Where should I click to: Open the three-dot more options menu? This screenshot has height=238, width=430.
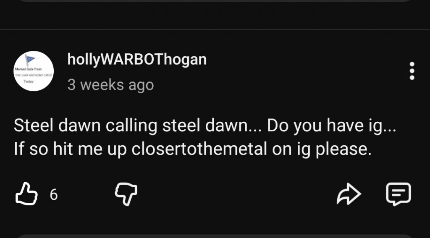[412, 71]
